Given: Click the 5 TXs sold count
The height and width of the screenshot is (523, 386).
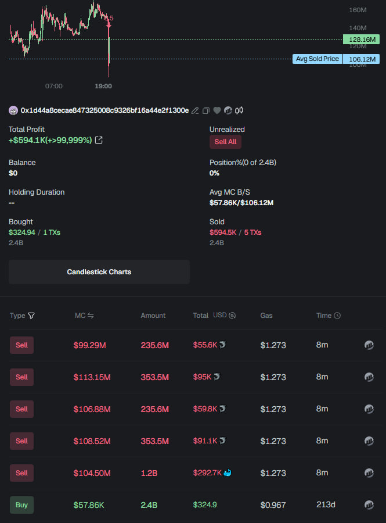Looking at the screenshot, I should pyautogui.click(x=252, y=232).
